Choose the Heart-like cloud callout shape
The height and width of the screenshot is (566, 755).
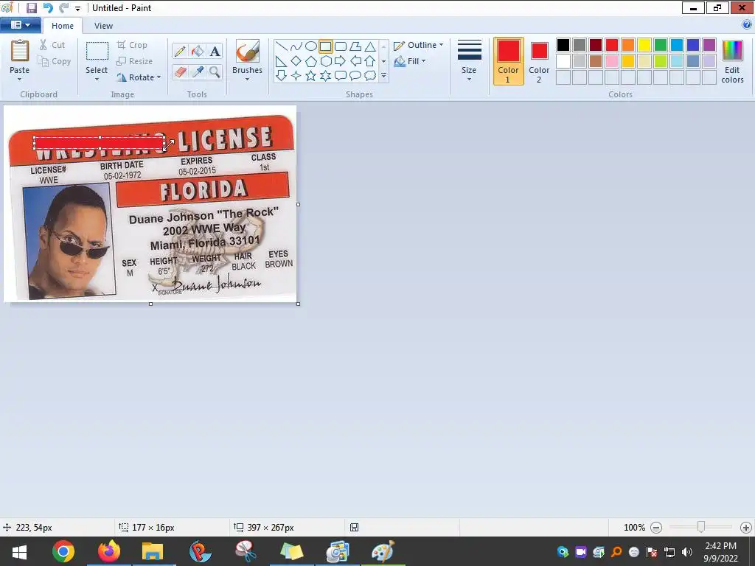[370, 76]
